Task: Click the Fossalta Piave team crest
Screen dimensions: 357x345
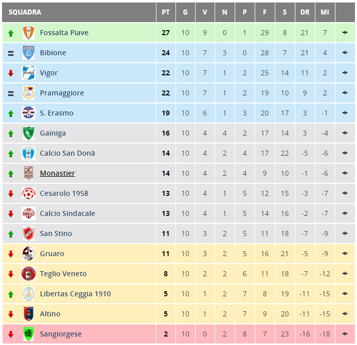Action: (29, 33)
